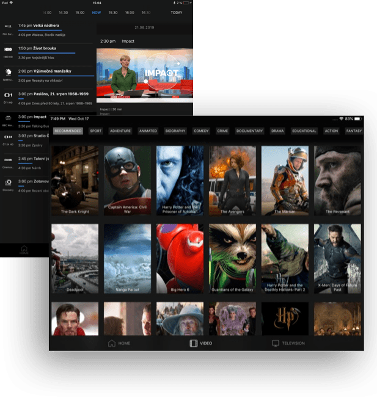This screenshot has width=377, height=398.
Task: Jump to 16:00 in the guide timeline
Action: 130,12
